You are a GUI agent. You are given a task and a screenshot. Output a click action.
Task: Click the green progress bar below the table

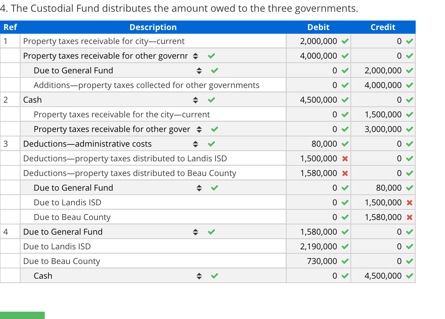[x=22, y=315]
